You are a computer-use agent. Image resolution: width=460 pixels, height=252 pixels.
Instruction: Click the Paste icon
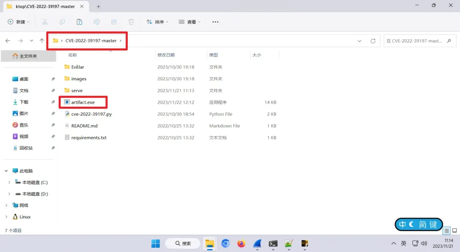coord(79,21)
